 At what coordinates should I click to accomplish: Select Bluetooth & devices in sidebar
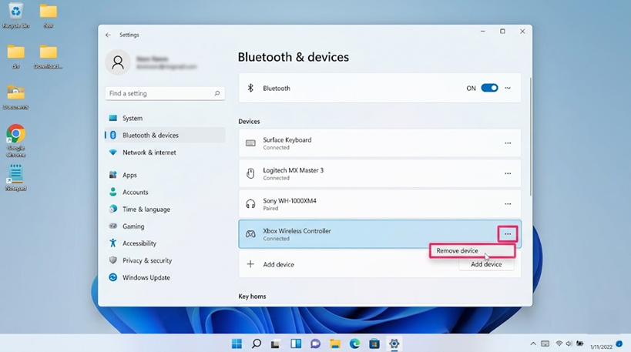pyautogui.click(x=165, y=135)
